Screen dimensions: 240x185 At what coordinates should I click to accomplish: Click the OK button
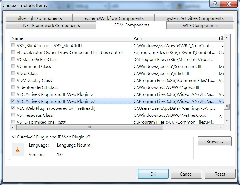click(153, 174)
